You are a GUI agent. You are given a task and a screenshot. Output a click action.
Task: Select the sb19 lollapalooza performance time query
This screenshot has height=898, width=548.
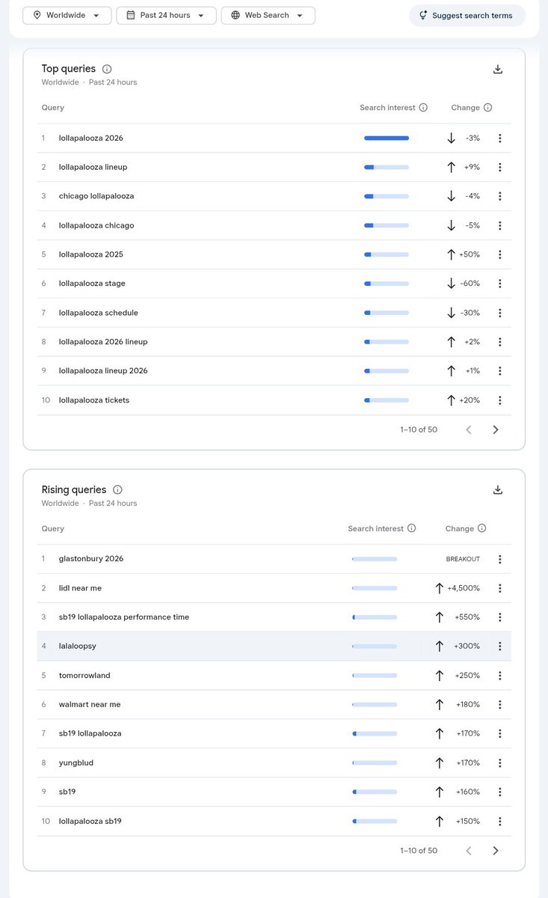click(124, 617)
